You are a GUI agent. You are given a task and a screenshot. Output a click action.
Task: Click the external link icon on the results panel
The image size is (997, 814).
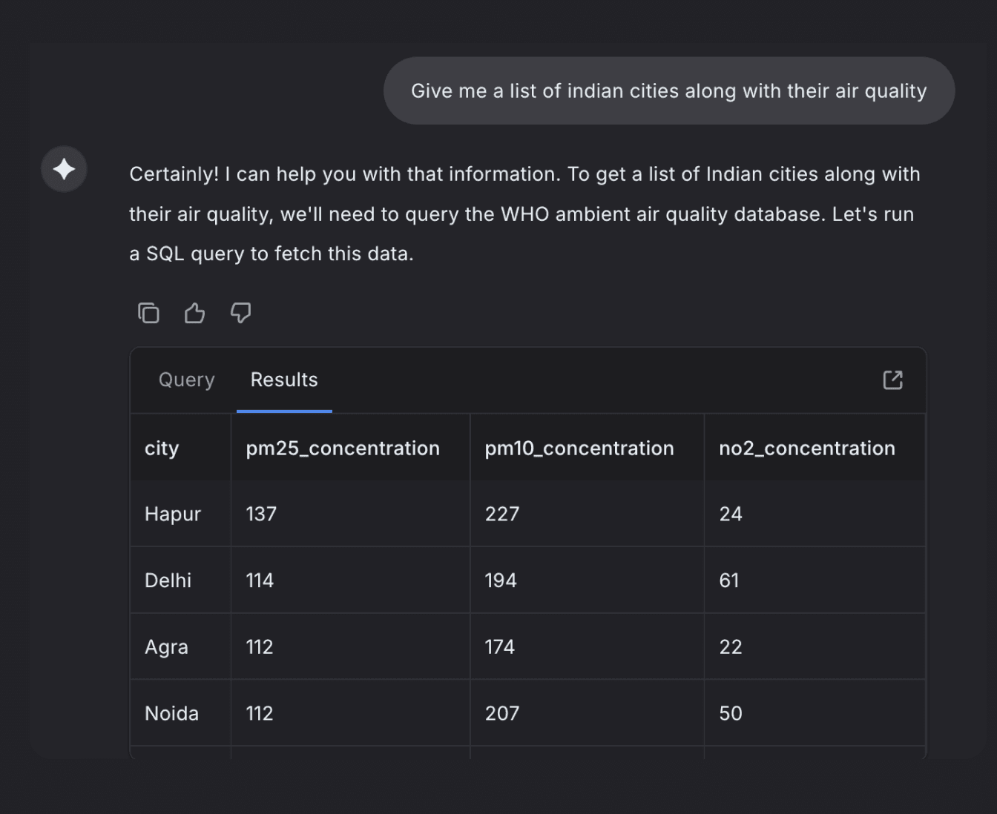click(893, 380)
